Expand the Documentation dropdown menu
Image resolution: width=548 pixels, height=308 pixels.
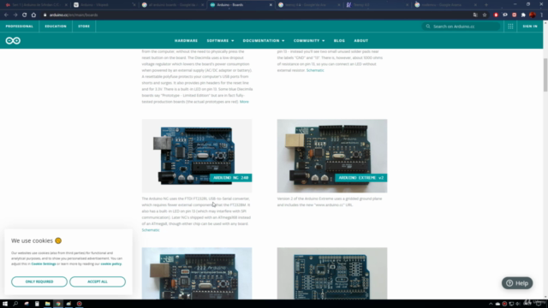click(264, 41)
